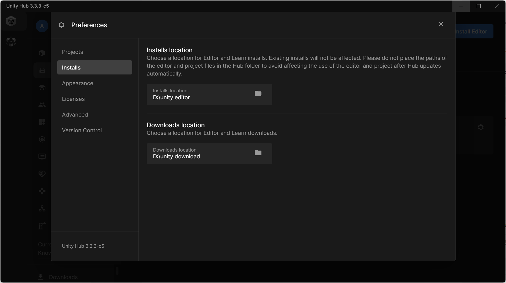Click the folder icon for Installs location
506x283 pixels.
258,94
